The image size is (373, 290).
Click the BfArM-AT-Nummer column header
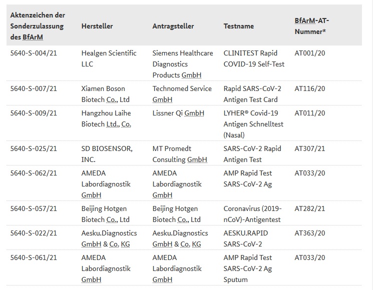(311, 26)
